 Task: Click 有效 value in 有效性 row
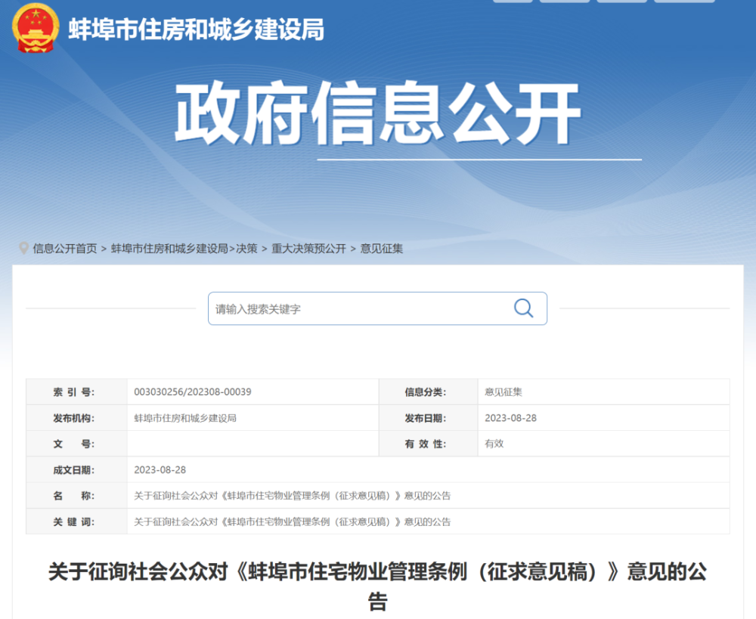pyautogui.click(x=494, y=444)
